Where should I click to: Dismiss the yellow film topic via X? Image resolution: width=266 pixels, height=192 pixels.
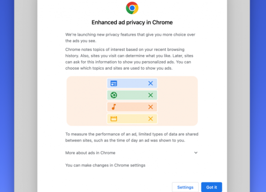click(150, 118)
